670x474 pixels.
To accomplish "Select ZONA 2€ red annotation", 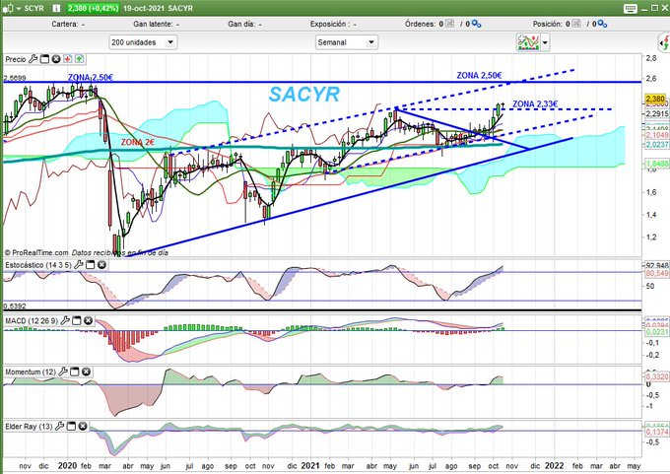I will tap(138, 142).
